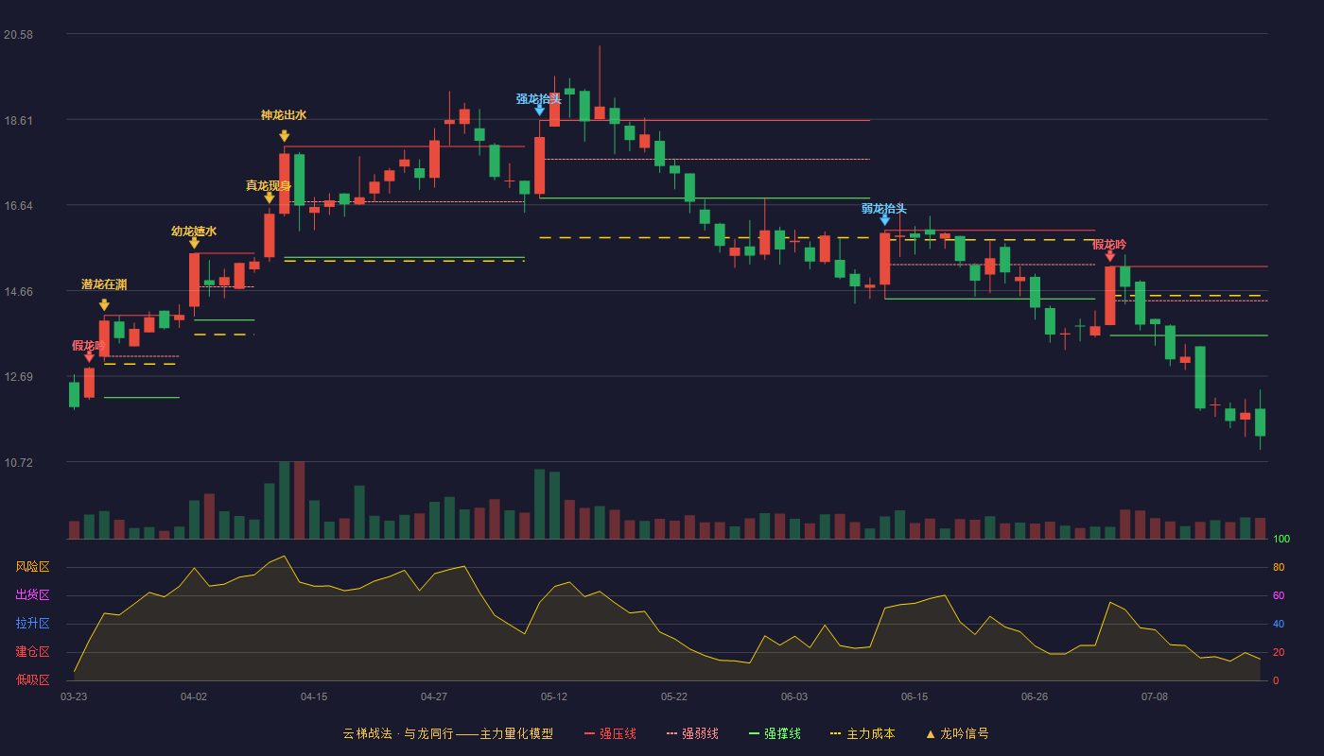Select the 弱龙抬头 signal label
The width and height of the screenshot is (1324, 756).
pos(884,209)
